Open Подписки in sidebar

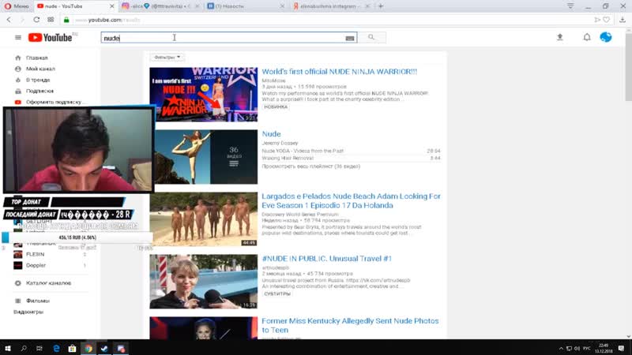coord(39,91)
